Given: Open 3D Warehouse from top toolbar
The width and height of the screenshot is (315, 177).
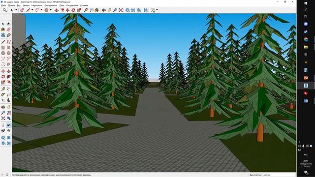Looking at the screenshot, I should [x=127, y=10].
